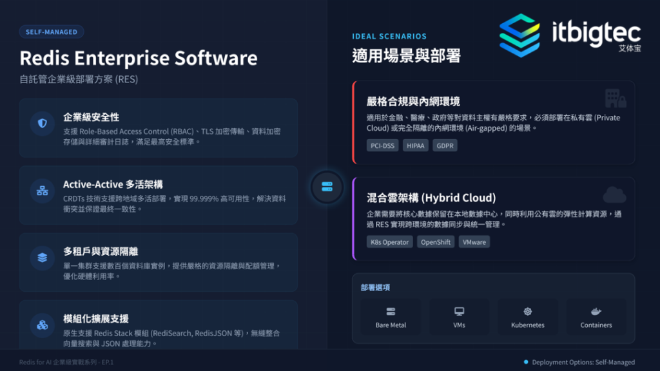Select the VMware tag
This screenshot has width=660, height=371.
474,242
